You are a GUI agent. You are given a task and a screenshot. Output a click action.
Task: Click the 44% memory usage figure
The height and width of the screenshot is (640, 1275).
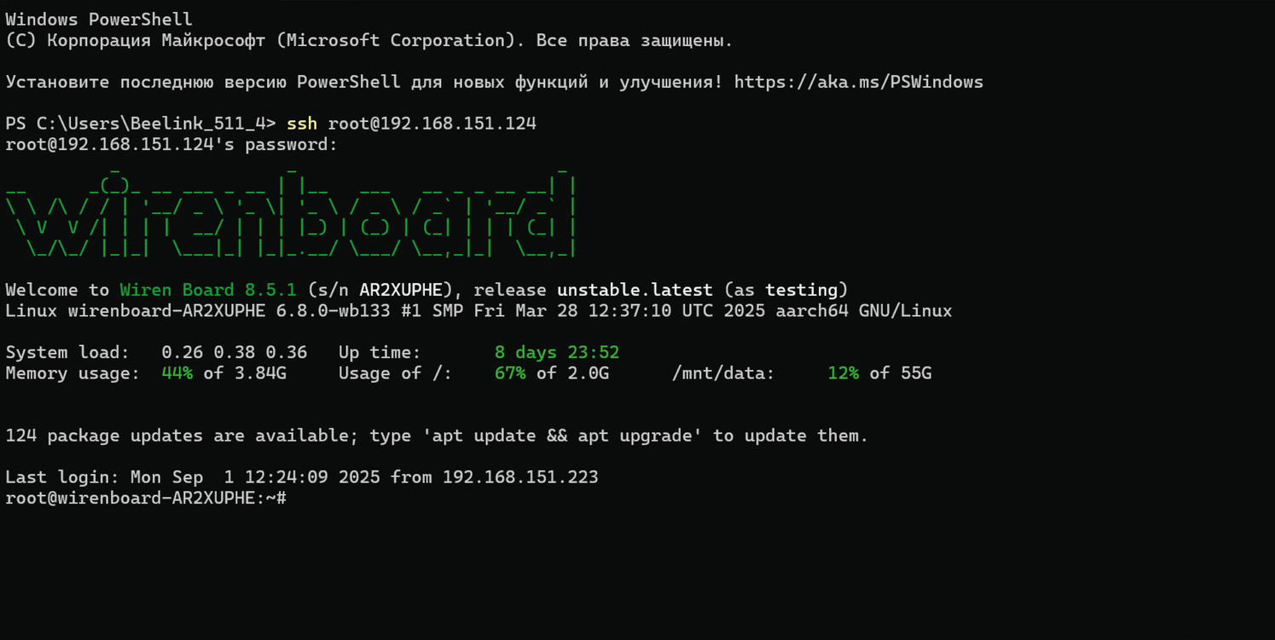coord(177,373)
